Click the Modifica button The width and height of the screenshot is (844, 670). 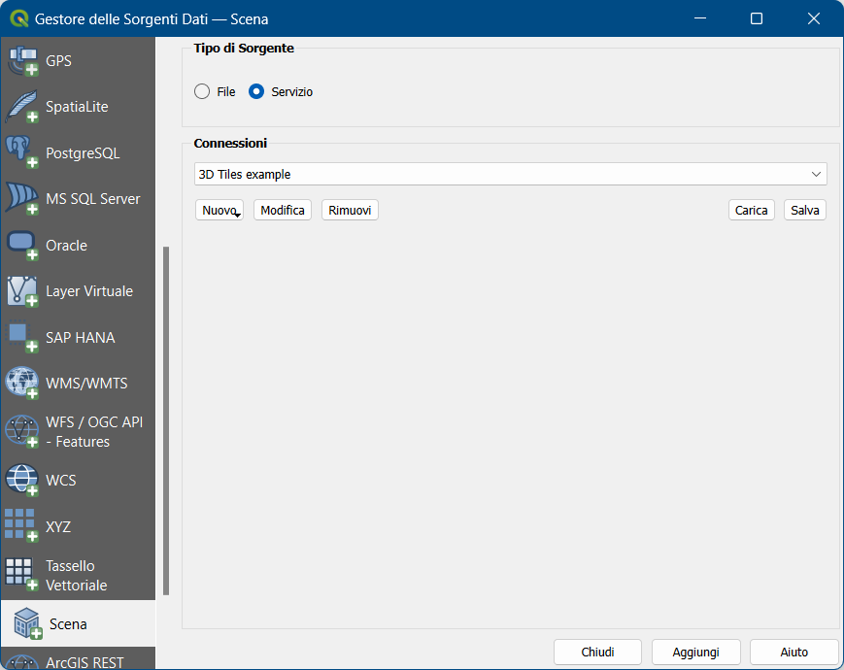coord(283,210)
